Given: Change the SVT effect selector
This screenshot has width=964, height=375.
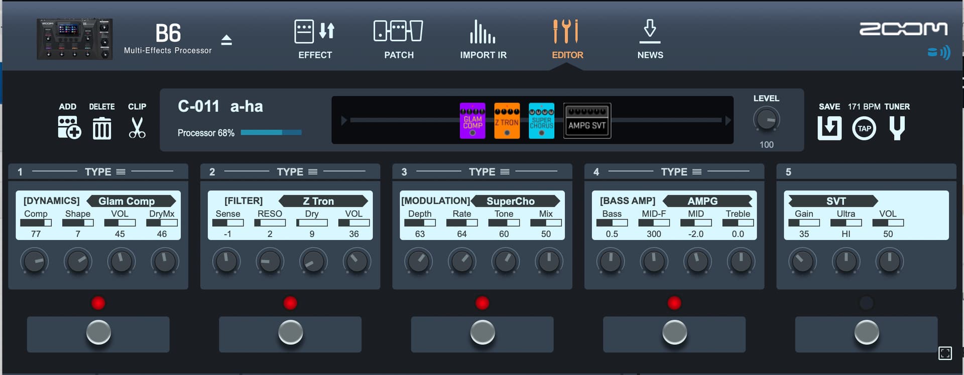Looking at the screenshot, I should click(x=833, y=201).
